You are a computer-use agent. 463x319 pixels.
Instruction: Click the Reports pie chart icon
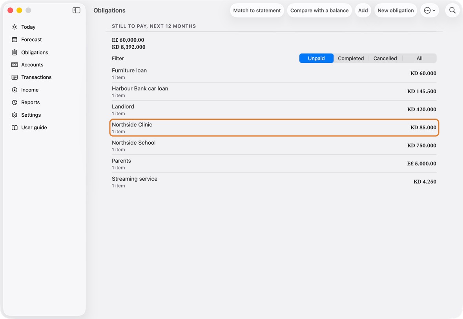tap(15, 102)
